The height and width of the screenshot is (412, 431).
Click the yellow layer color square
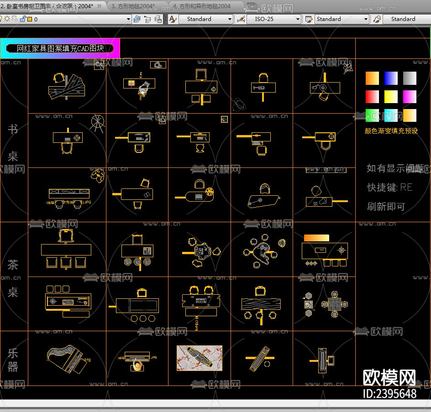tap(30, 19)
